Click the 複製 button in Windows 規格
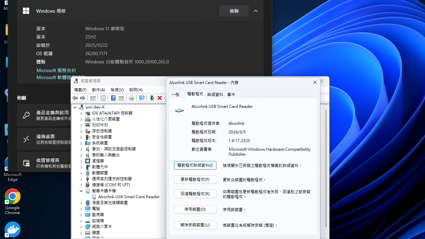 click(234, 11)
